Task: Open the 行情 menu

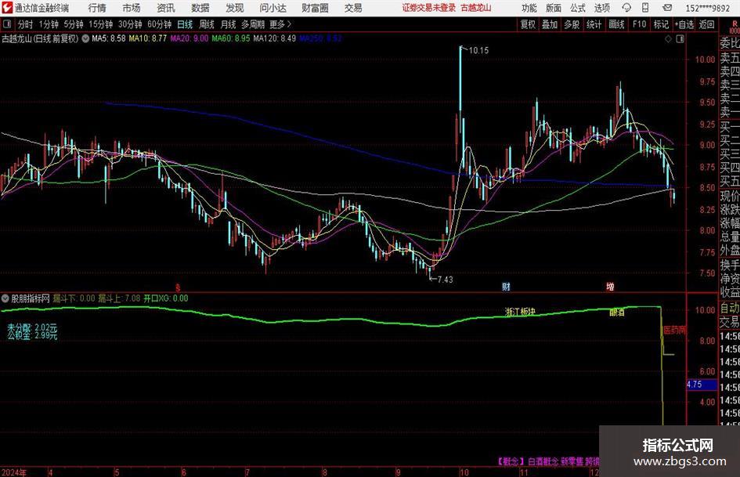Action: (97, 8)
